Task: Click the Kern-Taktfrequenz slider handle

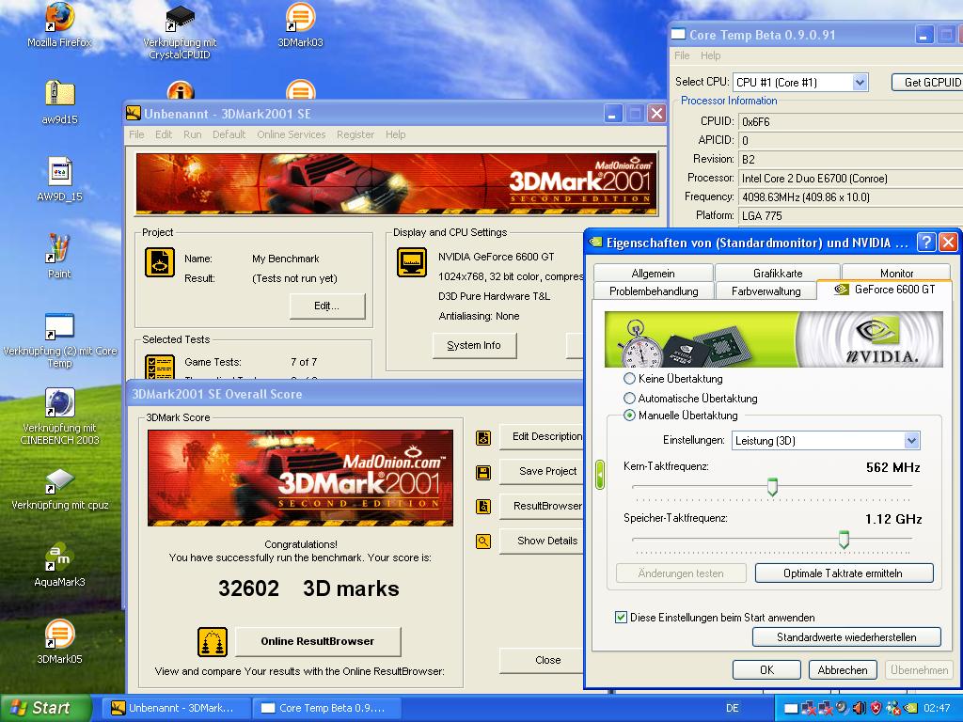Action: [x=772, y=487]
